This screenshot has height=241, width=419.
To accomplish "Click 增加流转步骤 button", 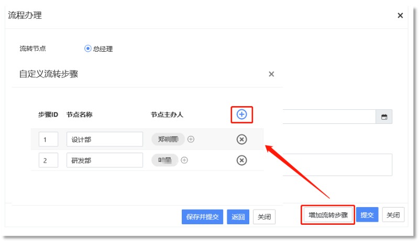I will [328, 215].
